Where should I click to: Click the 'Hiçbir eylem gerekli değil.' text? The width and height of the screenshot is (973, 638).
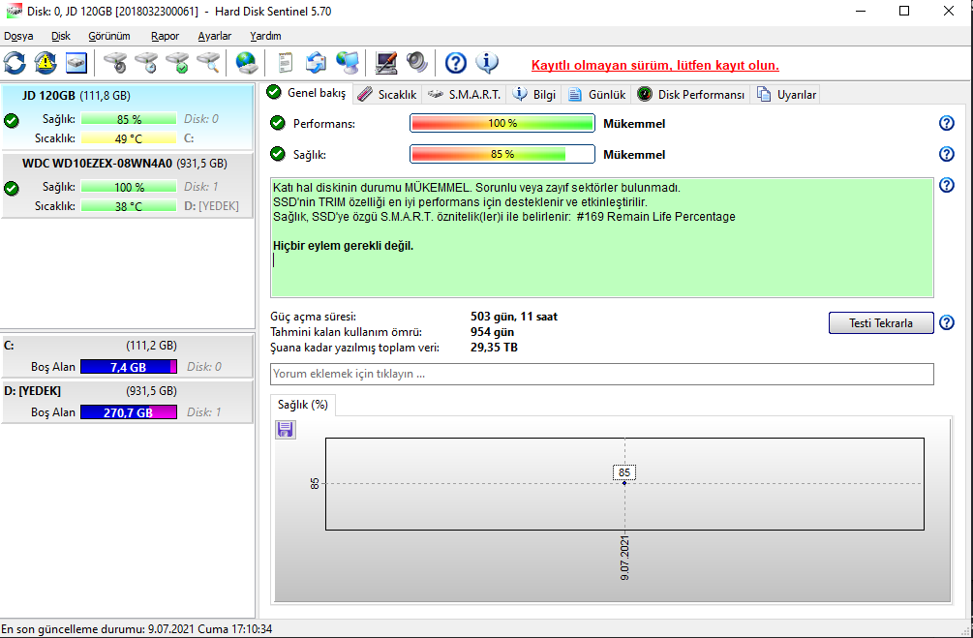(x=343, y=246)
